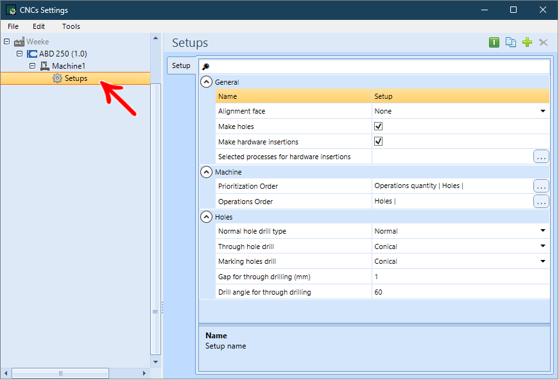Click the Alignment face label
559x380 pixels.
242,111
